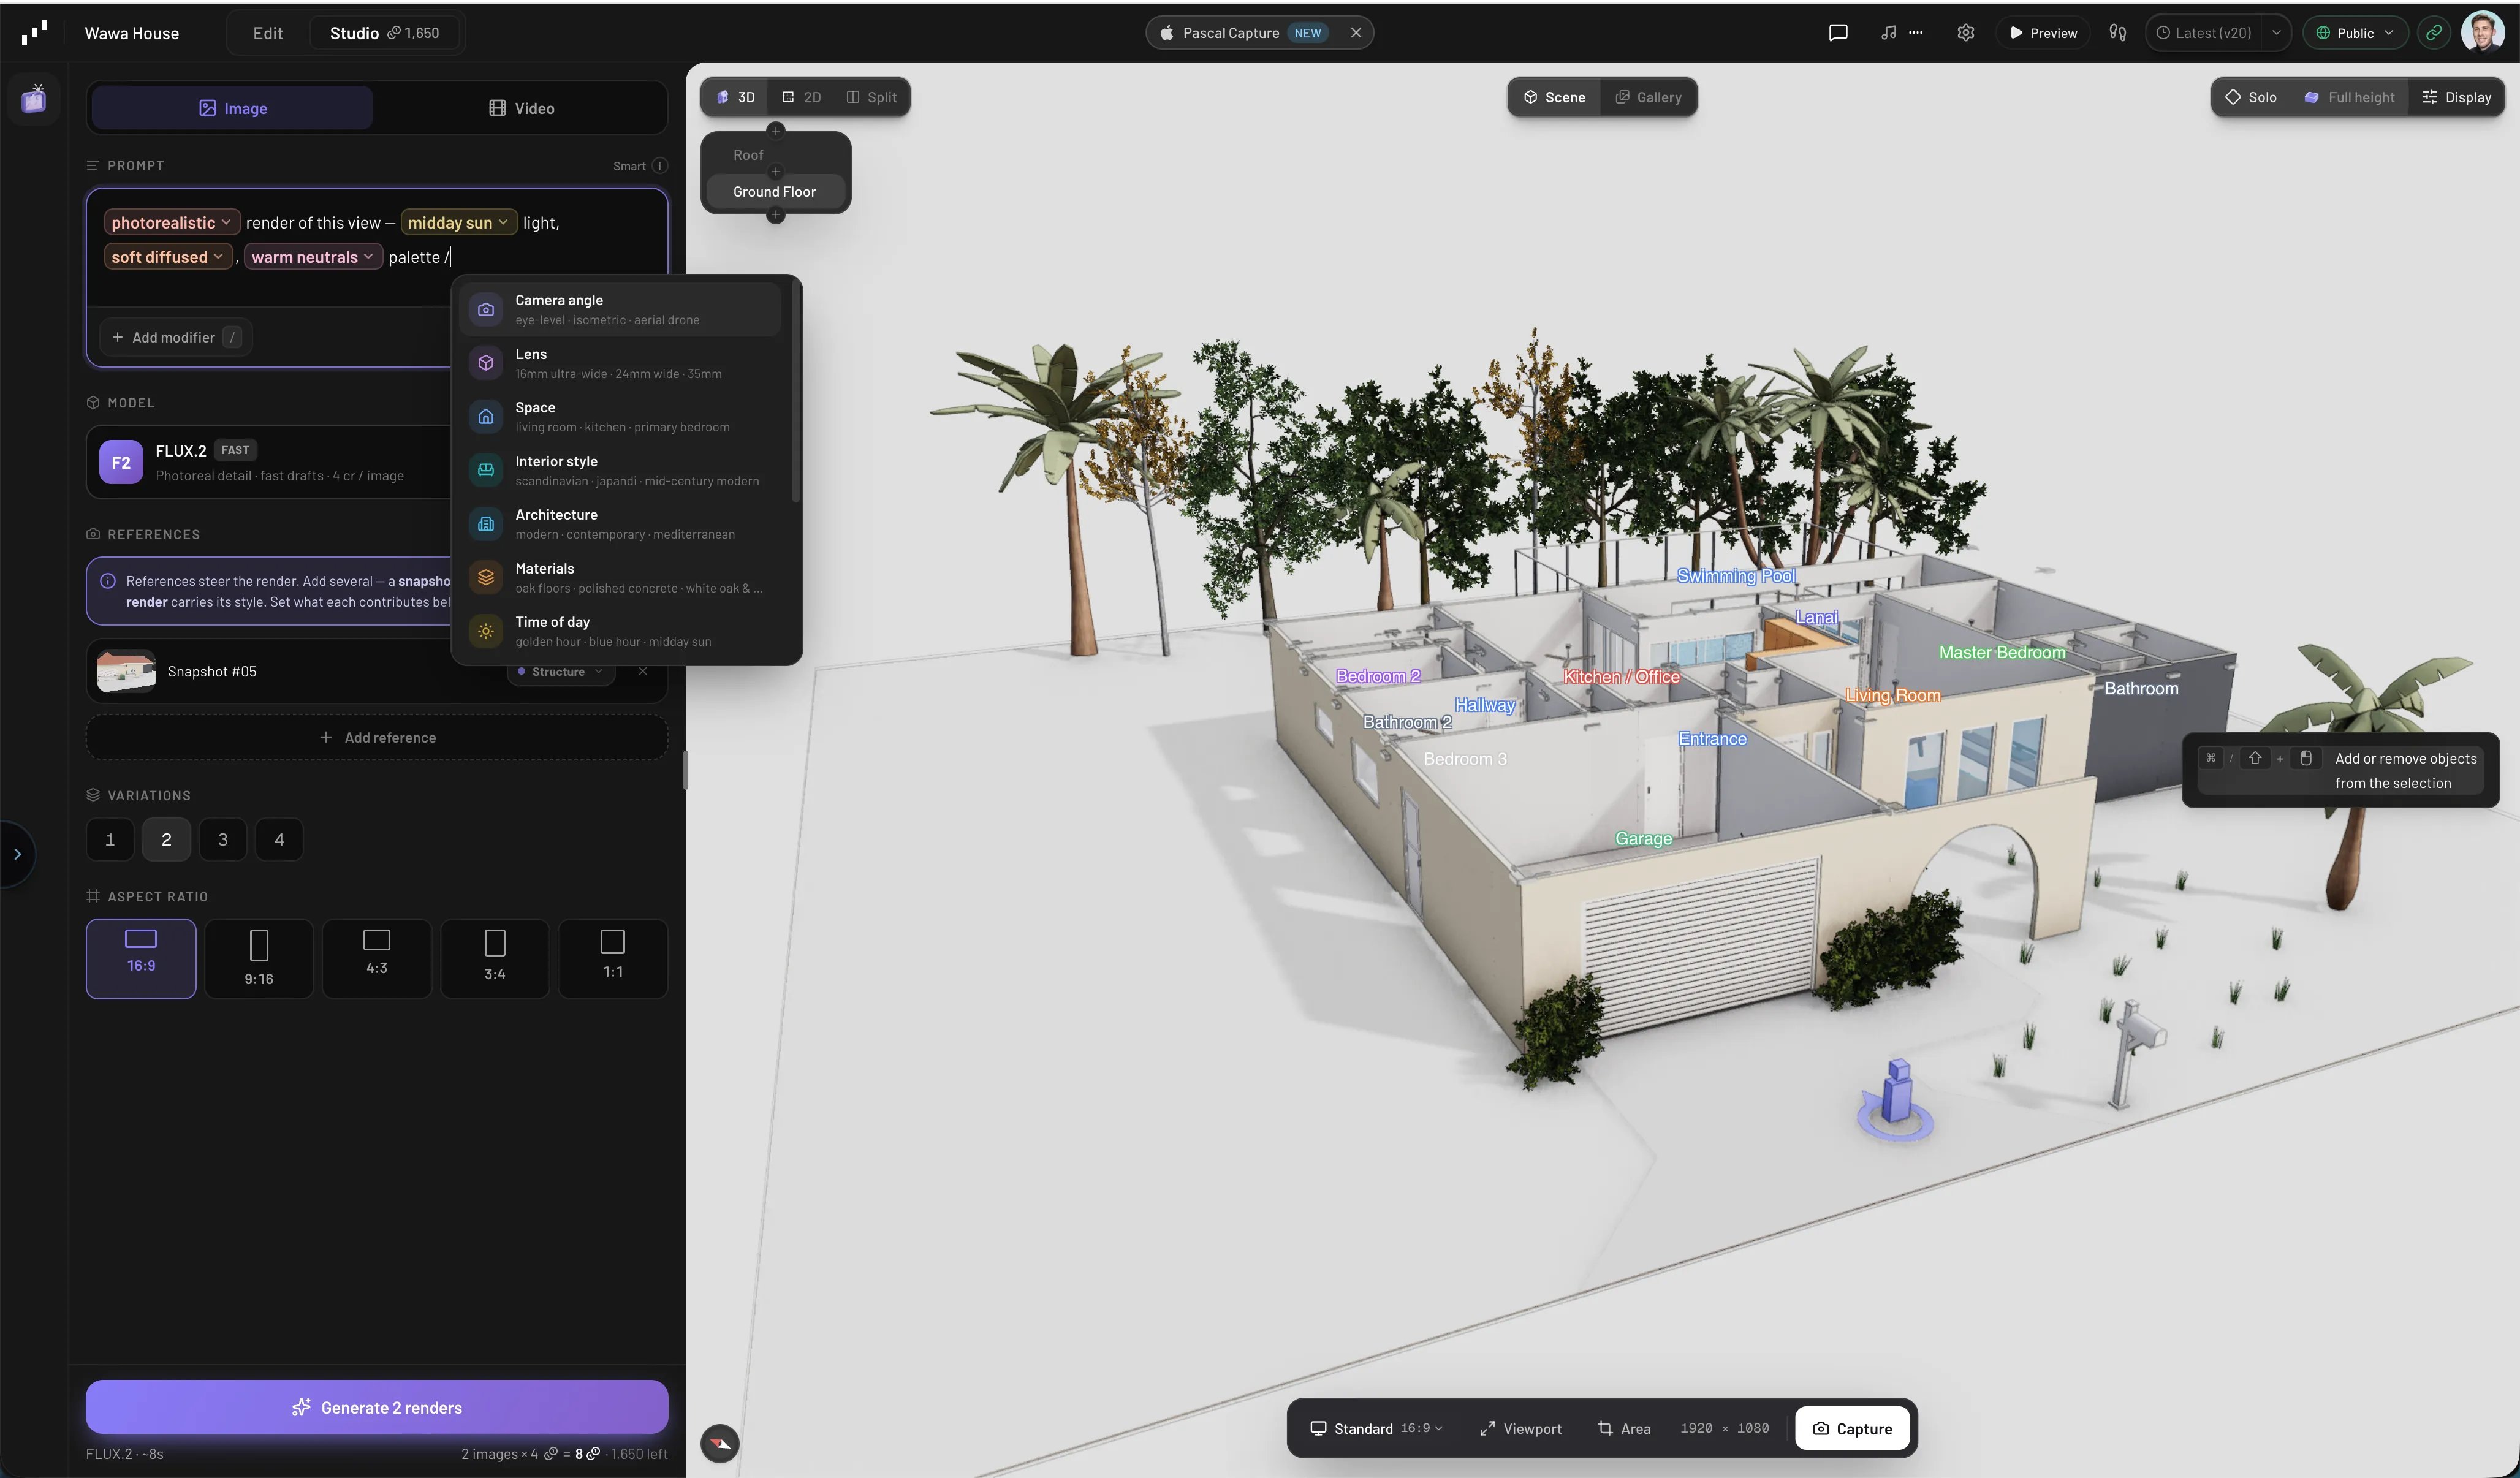Switch to 2D view mode
Screen dimensions: 2520x1478
[x=801, y=97]
